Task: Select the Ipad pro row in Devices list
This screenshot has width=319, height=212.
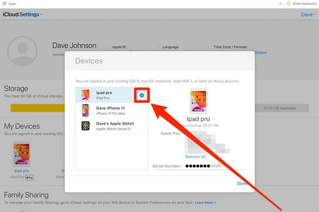Action: (x=112, y=95)
